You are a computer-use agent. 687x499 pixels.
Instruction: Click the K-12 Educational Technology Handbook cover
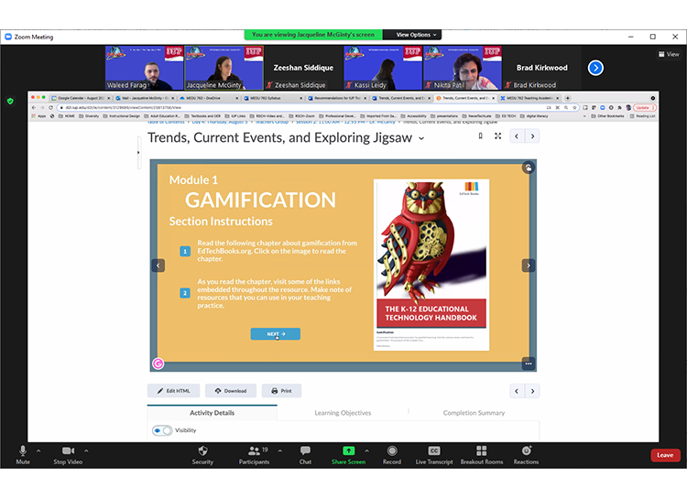tap(431, 265)
